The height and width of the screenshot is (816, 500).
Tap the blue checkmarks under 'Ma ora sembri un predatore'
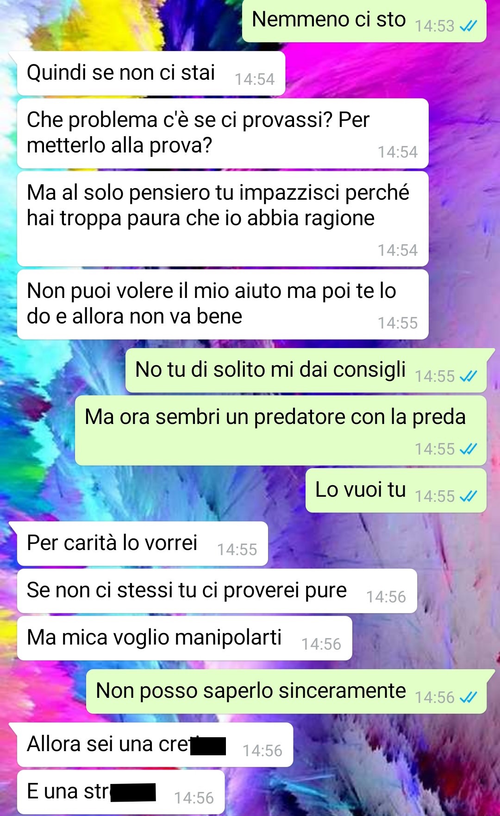point(468,449)
